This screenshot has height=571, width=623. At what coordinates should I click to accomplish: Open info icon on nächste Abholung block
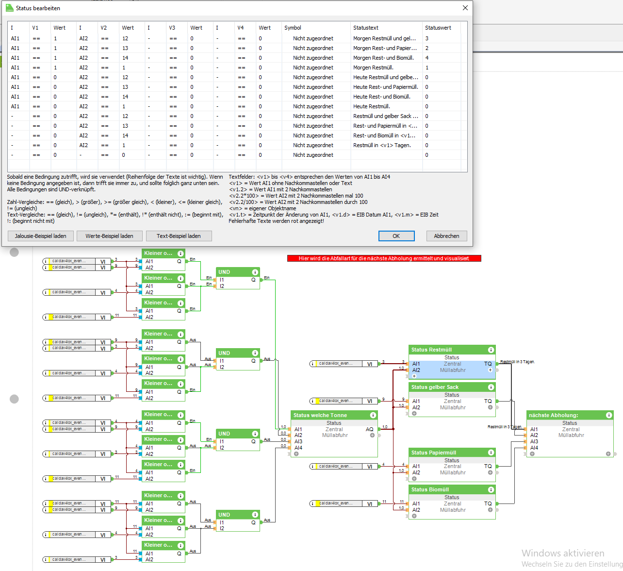(x=608, y=415)
